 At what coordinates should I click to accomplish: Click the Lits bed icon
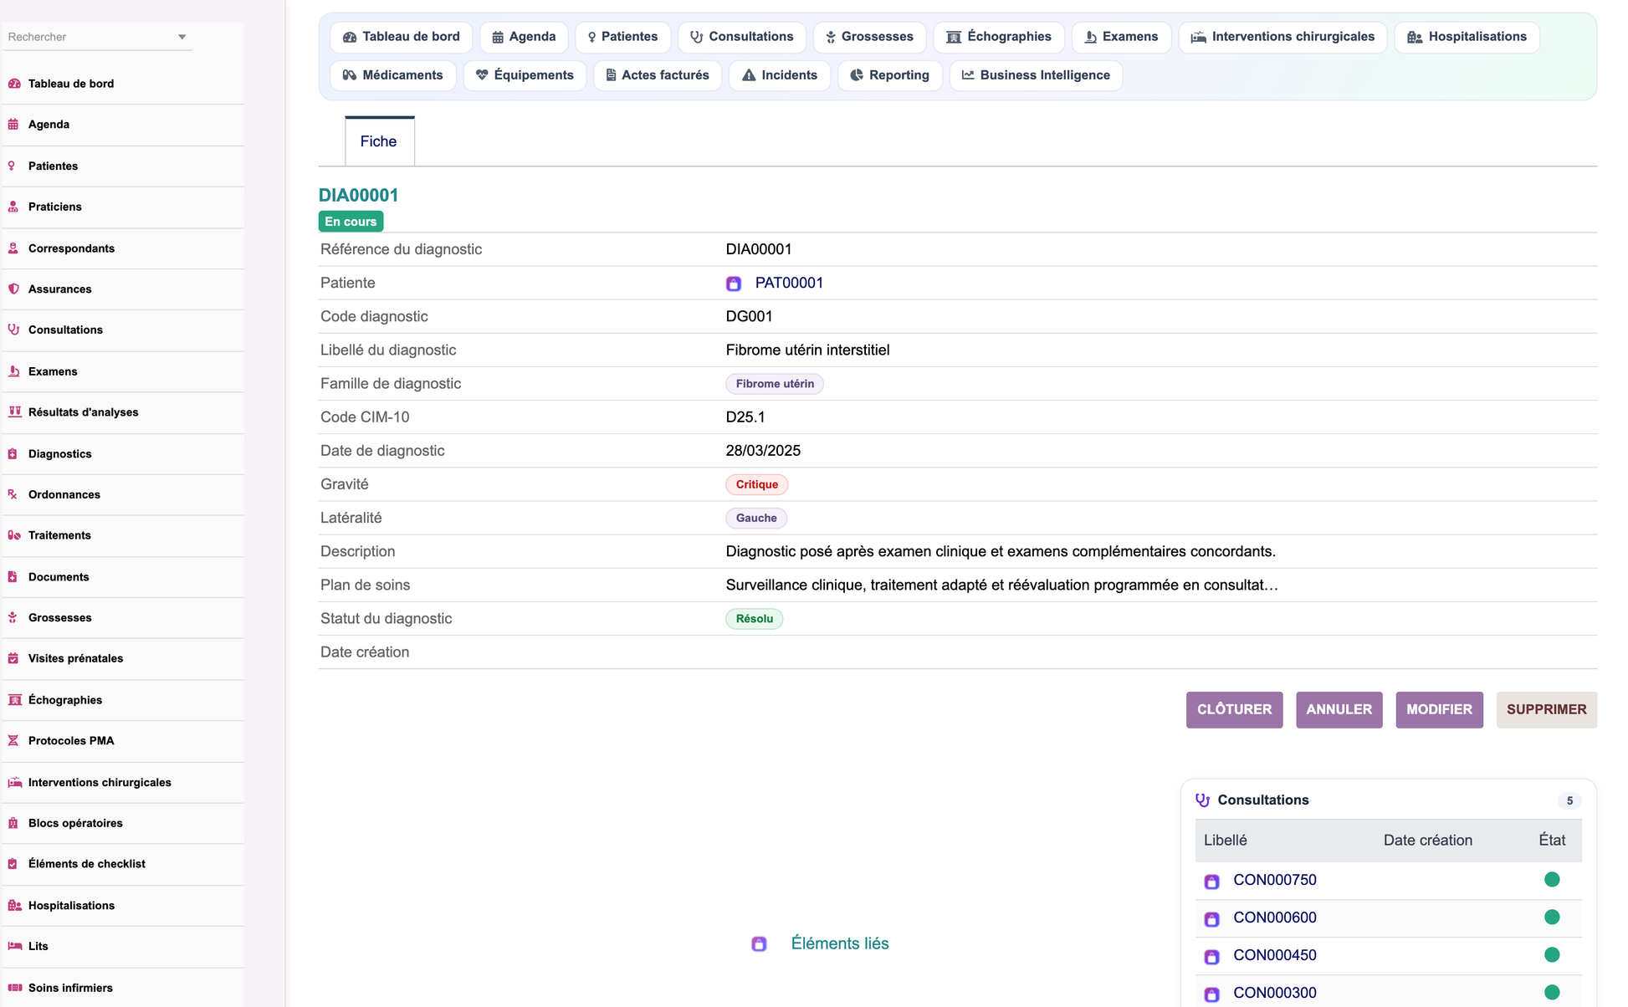pos(15,946)
